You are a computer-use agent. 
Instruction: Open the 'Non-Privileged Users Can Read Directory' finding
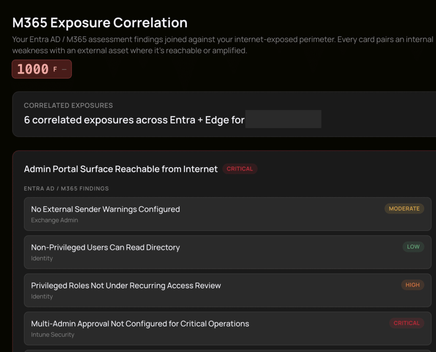click(227, 252)
